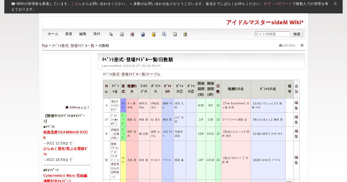Click the 検索 search button
The image size is (347, 182).
[297, 34]
